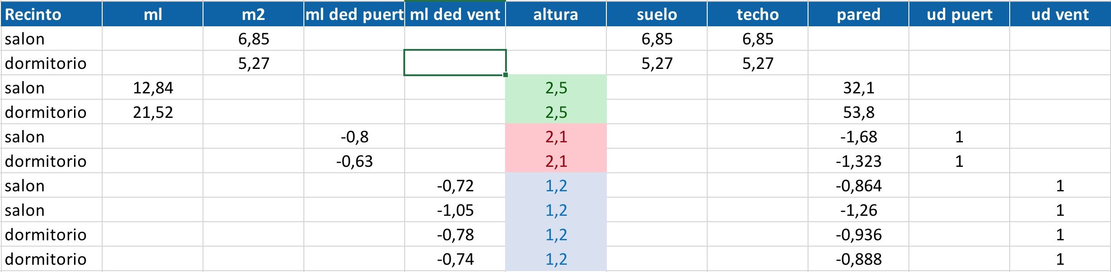Select the techo cell showing 5,27

[x=758, y=63]
